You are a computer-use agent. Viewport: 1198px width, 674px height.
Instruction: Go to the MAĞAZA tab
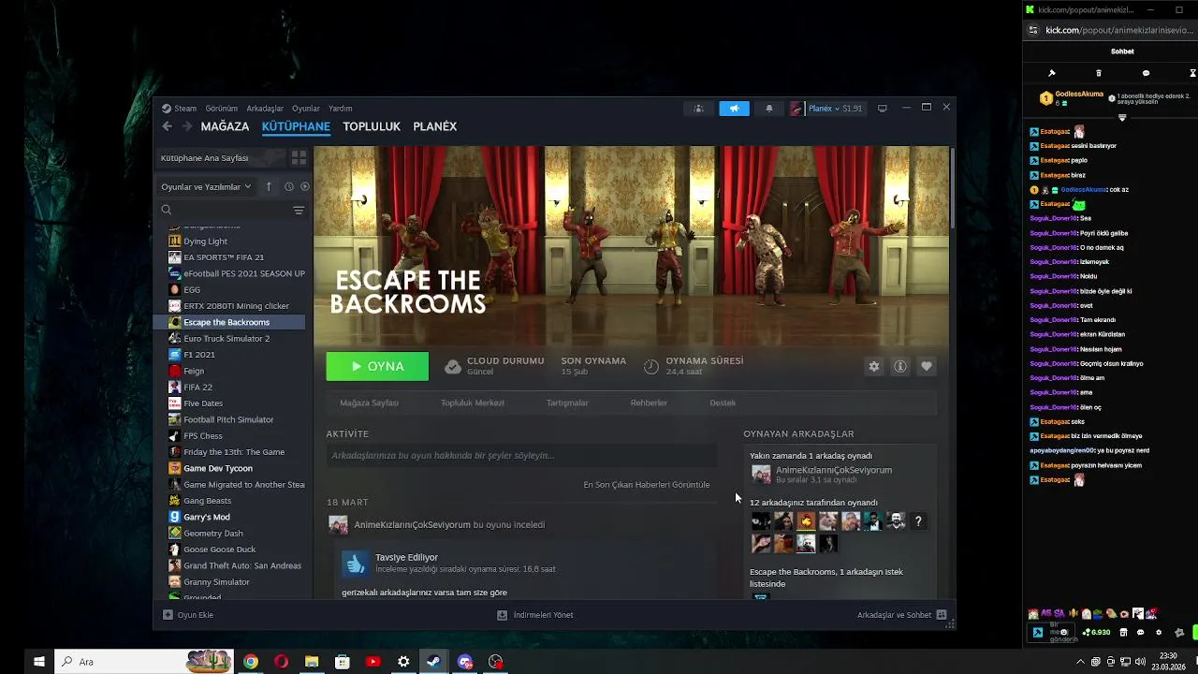[x=225, y=126]
